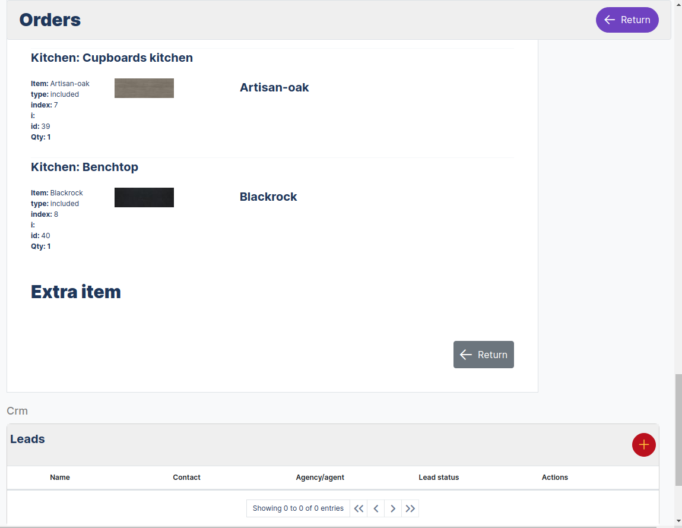Sort leads by Contact column header

click(186, 478)
